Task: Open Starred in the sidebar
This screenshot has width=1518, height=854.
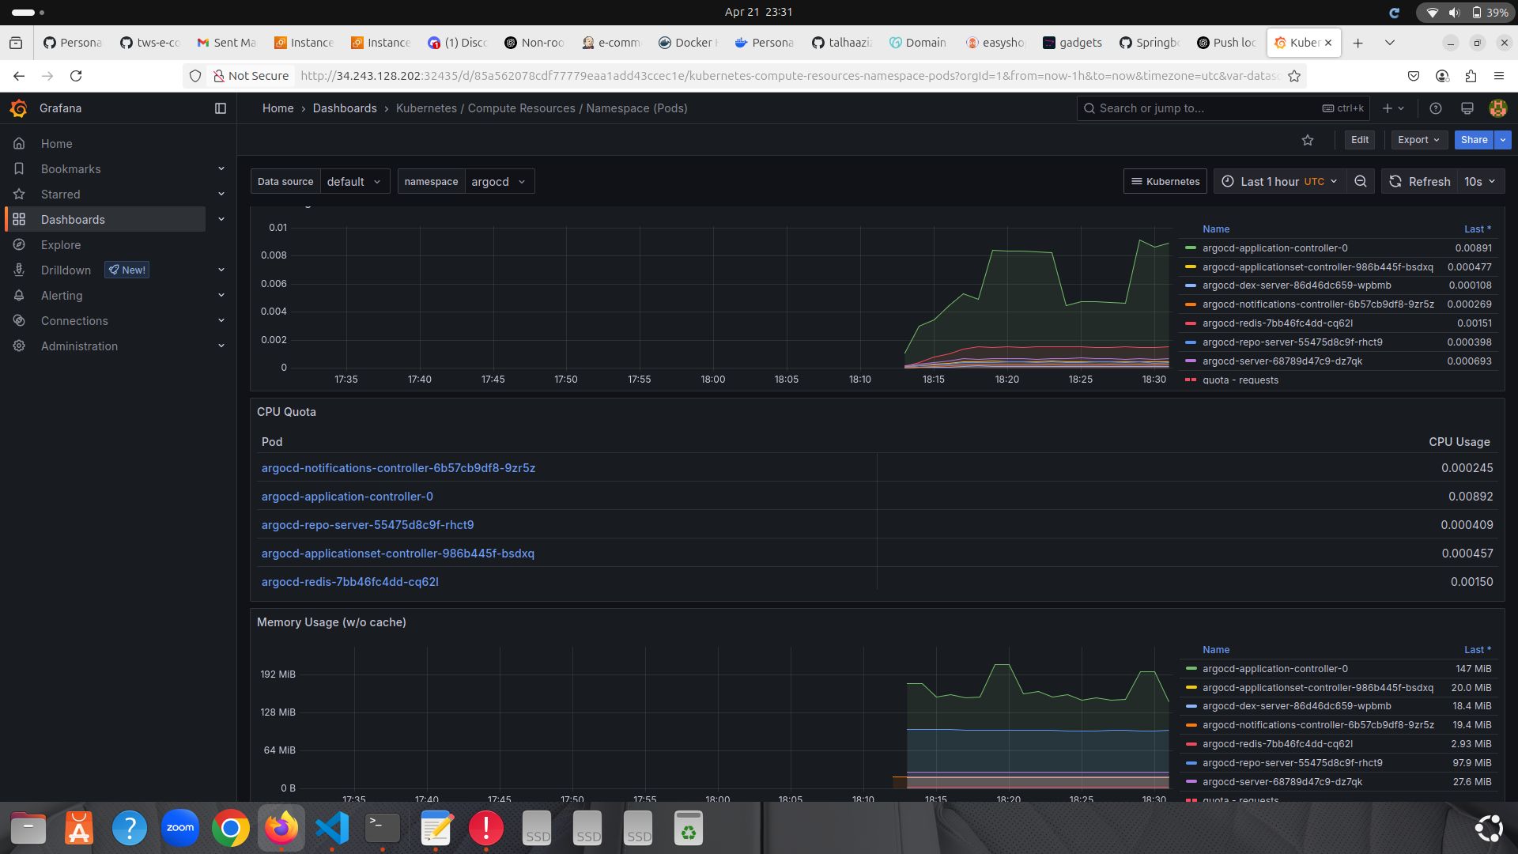Action: tap(60, 195)
